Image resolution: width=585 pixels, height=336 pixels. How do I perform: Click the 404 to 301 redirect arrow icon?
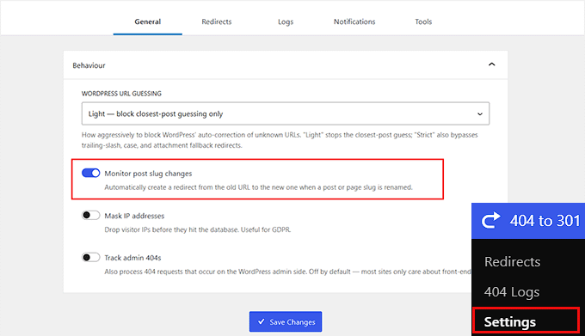[x=490, y=221]
